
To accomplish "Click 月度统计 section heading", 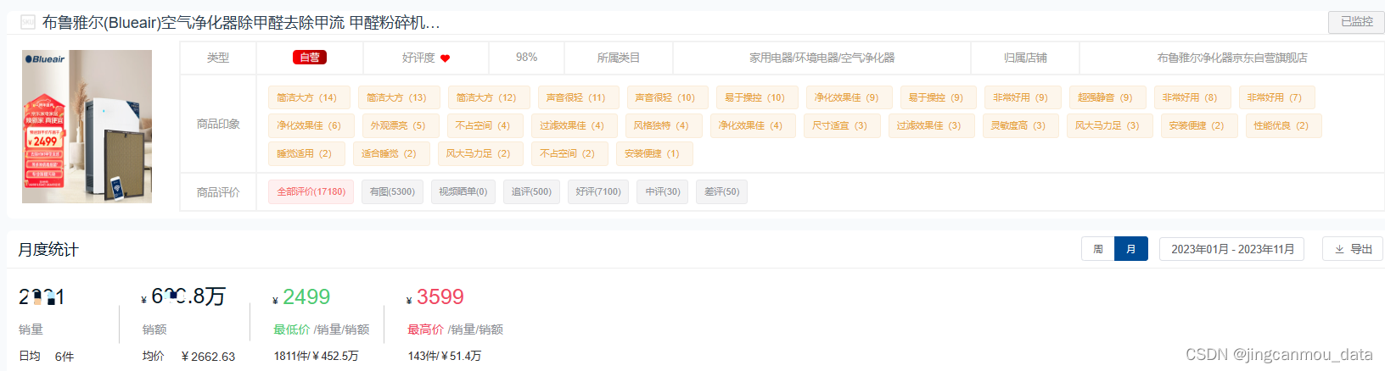I will tap(48, 249).
